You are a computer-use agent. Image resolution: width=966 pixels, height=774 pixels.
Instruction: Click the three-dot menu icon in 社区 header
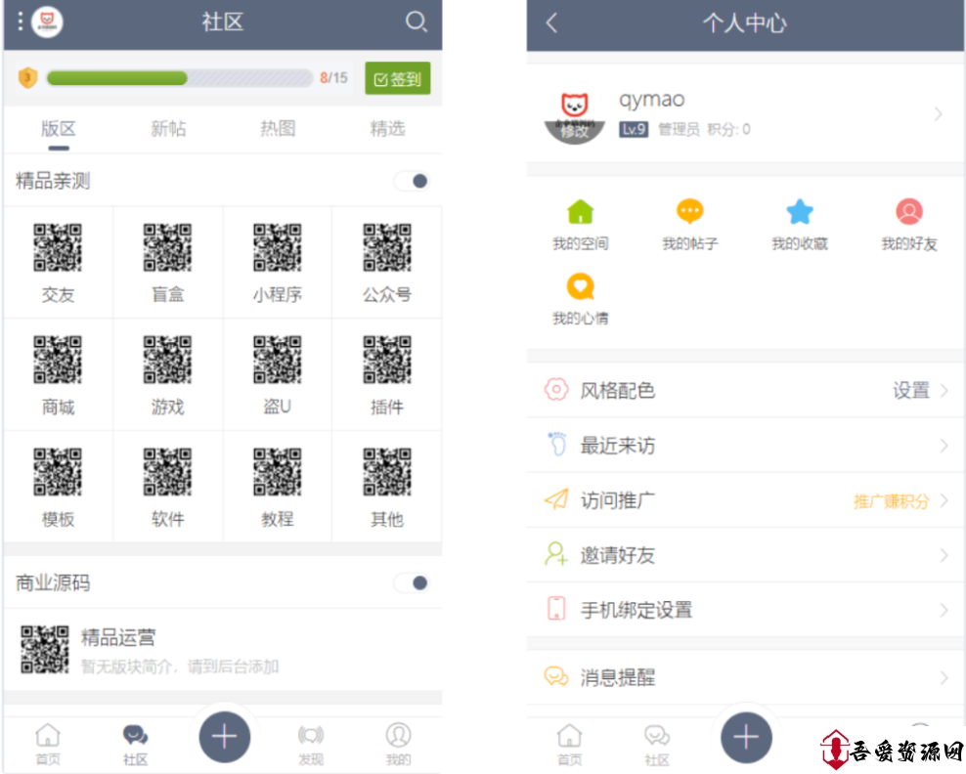20,21
